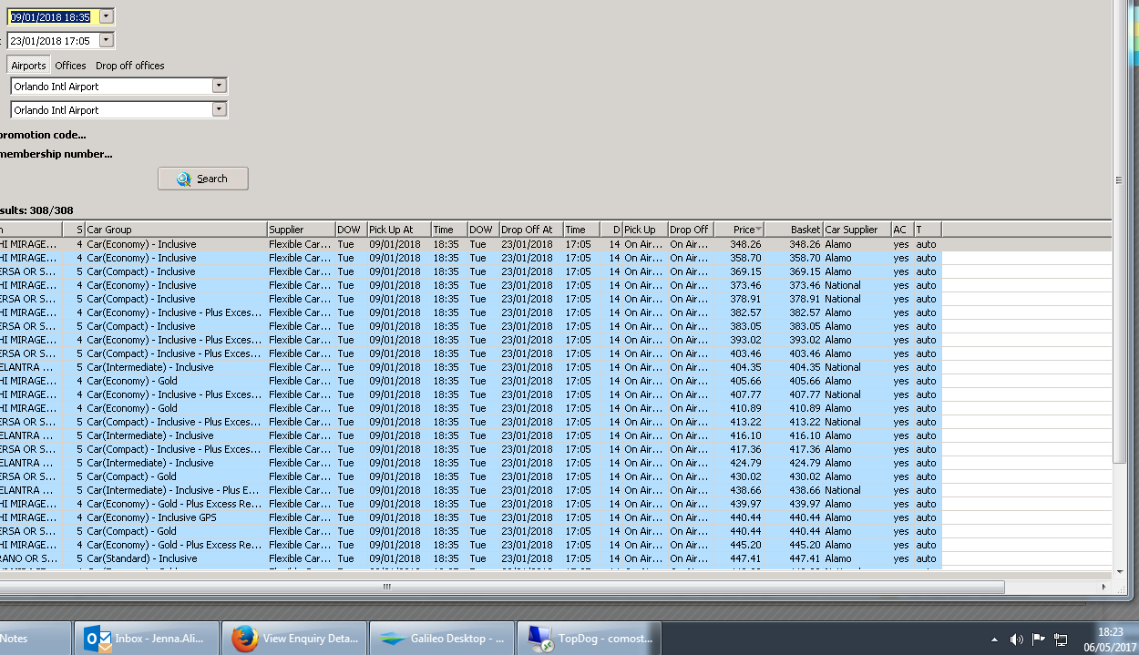Select the row priced 439.97

[x=470, y=504]
